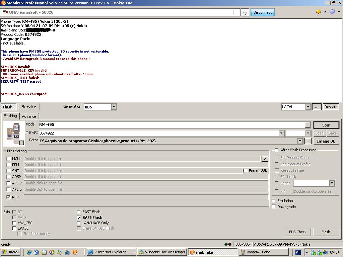343x257 pixels.
Task: Click the Restart button
Action: click(331, 107)
